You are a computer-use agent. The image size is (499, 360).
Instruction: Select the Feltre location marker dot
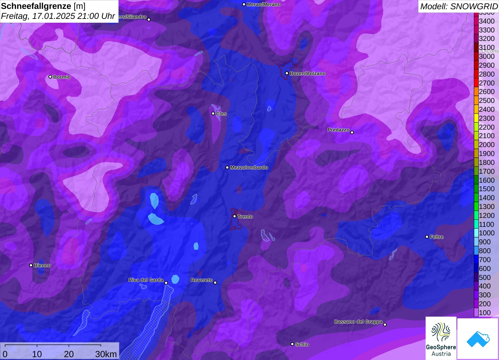(427, 237)
